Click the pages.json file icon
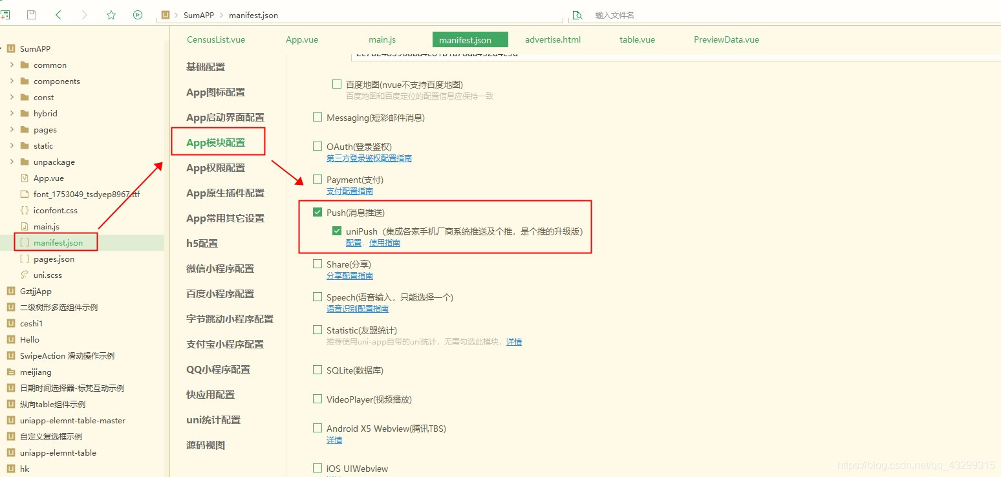 25,259
